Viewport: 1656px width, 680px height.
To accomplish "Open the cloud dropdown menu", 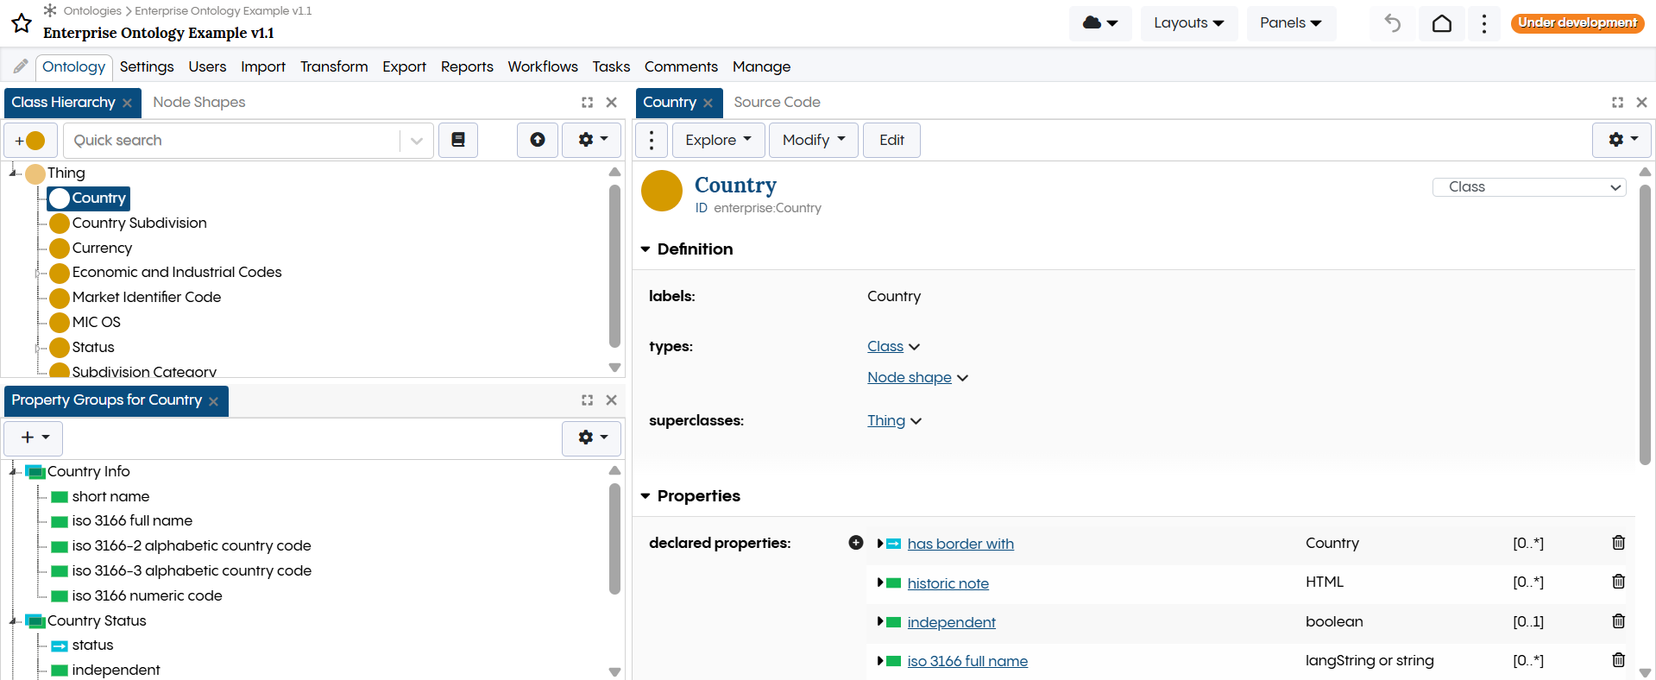I will [x=1099, y=23].
